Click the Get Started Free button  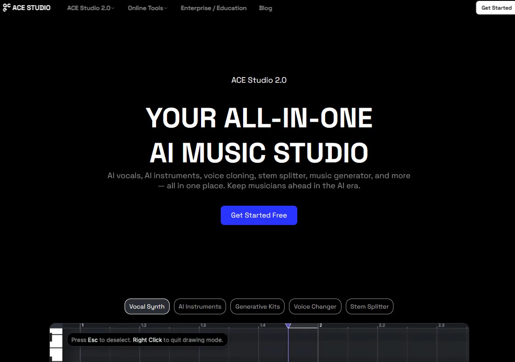click(259, 215)
